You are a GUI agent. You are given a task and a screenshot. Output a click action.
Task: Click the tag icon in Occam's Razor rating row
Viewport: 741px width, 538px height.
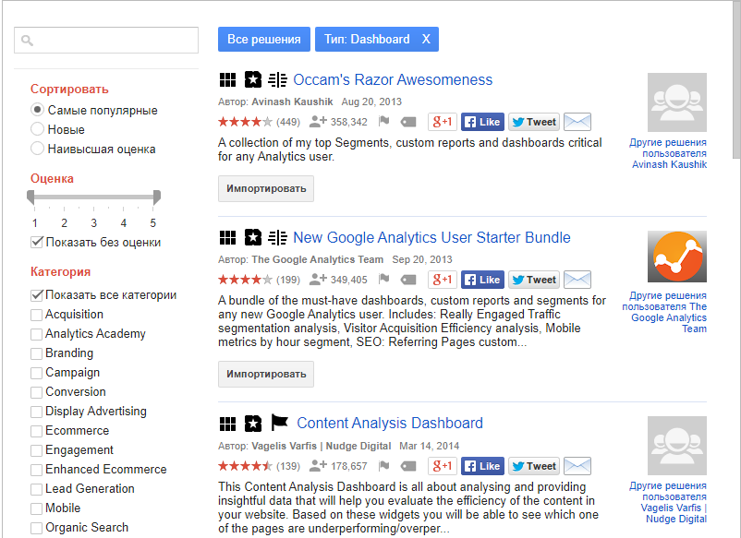(408, 122)
